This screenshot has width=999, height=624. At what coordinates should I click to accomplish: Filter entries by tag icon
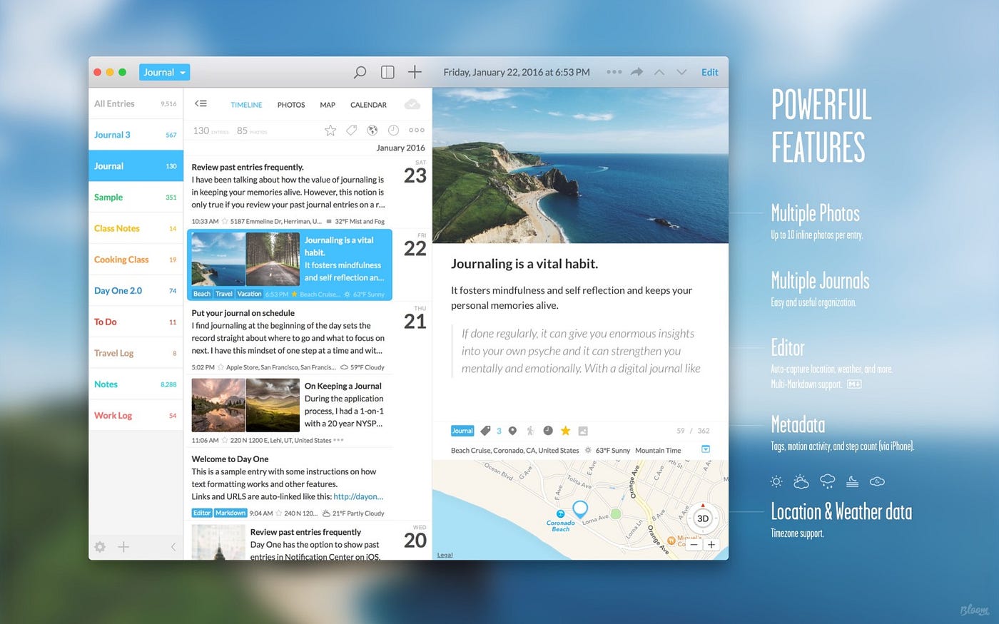[x=351, y=131]
